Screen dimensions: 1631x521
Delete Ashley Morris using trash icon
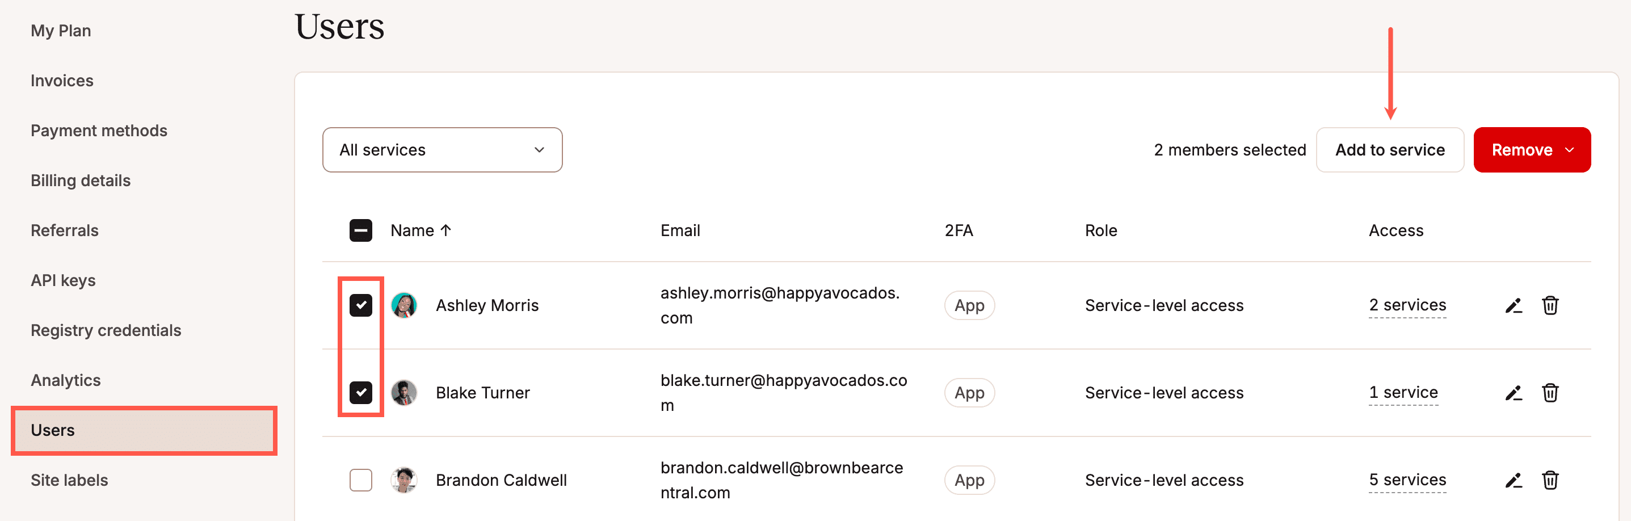click(1550, 306)
